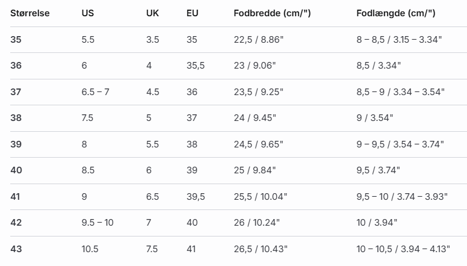This screenshot has width=467, height=266.
Task: Click foot length 10 / 3.94" cell
Action: 377,223
